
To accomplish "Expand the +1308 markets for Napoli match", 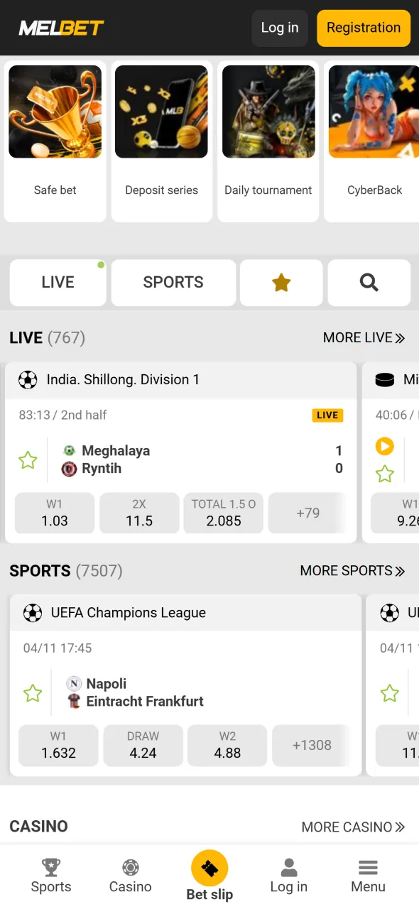I will [310, 745].
